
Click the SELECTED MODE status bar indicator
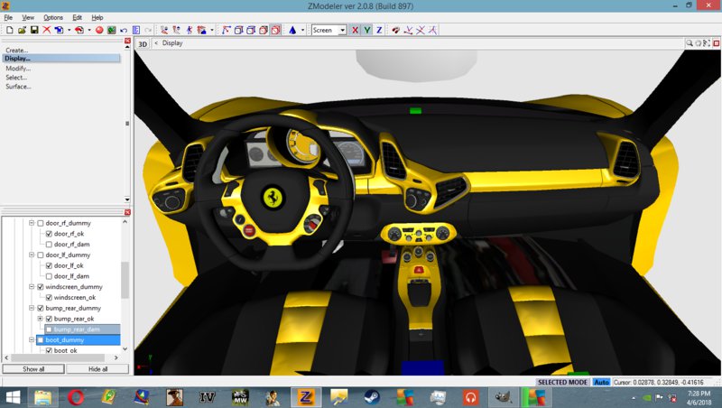(x=562, y=382)
